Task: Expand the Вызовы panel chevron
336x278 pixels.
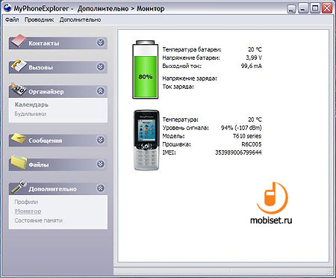Action: coord(100,67)
